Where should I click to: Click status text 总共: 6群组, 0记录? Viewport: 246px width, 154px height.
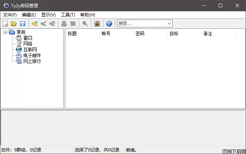(21, 150)
